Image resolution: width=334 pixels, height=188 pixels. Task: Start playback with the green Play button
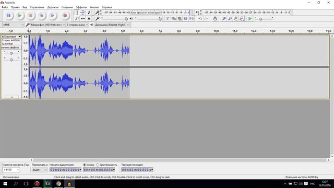pos(20,16)
